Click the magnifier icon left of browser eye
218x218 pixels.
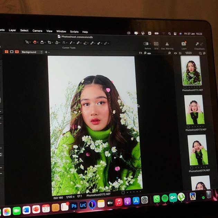point(170,53)
